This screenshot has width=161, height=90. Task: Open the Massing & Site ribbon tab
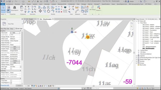pos(62,4)
